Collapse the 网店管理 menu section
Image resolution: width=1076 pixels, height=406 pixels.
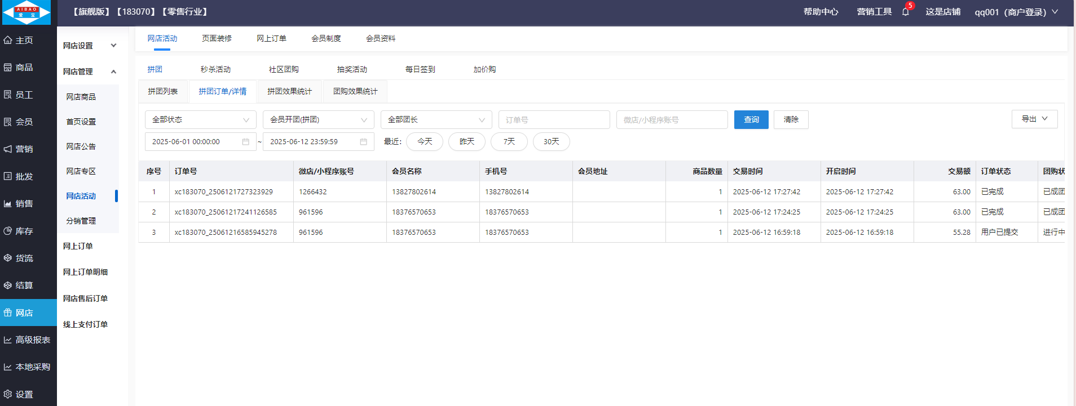click(113, 72)
